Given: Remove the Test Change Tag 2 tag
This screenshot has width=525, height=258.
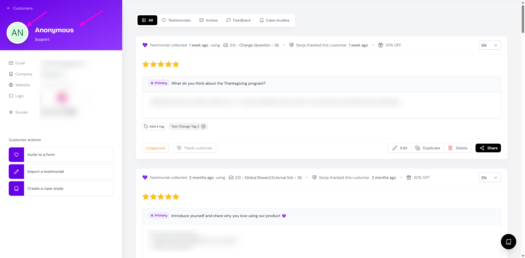Looking at the screenshot, I should (203, 126).
